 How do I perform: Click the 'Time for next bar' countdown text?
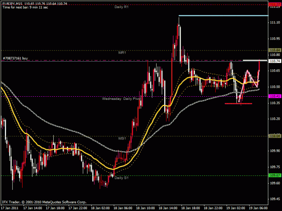25,7
